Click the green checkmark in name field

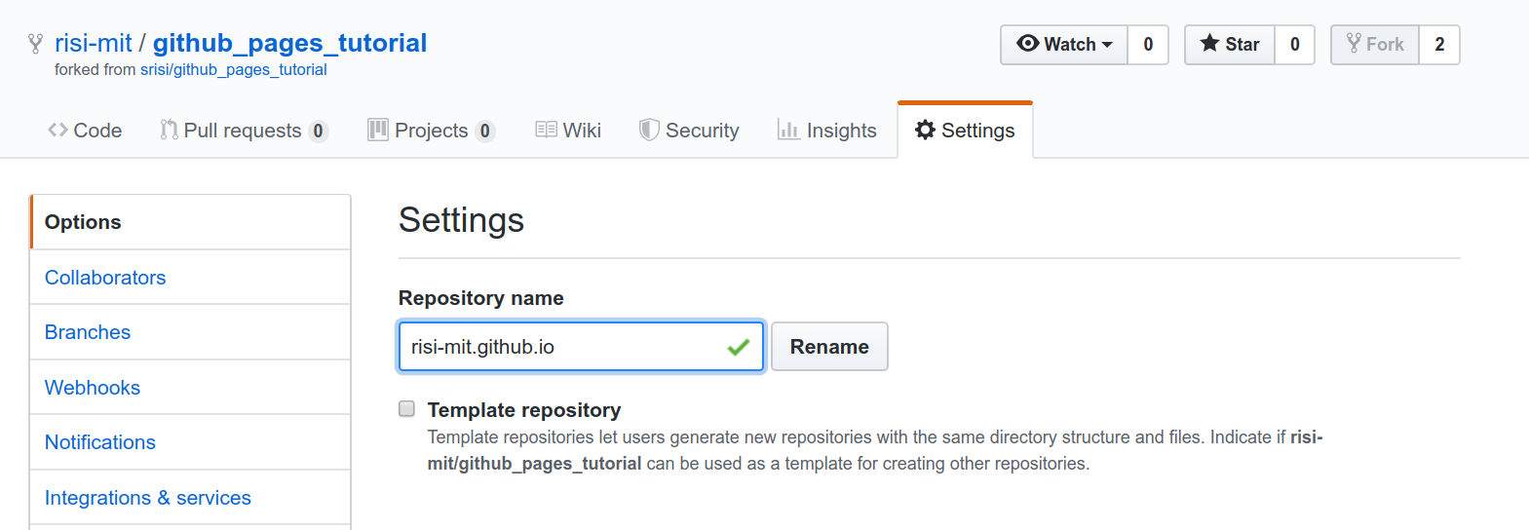click(739, 347)
